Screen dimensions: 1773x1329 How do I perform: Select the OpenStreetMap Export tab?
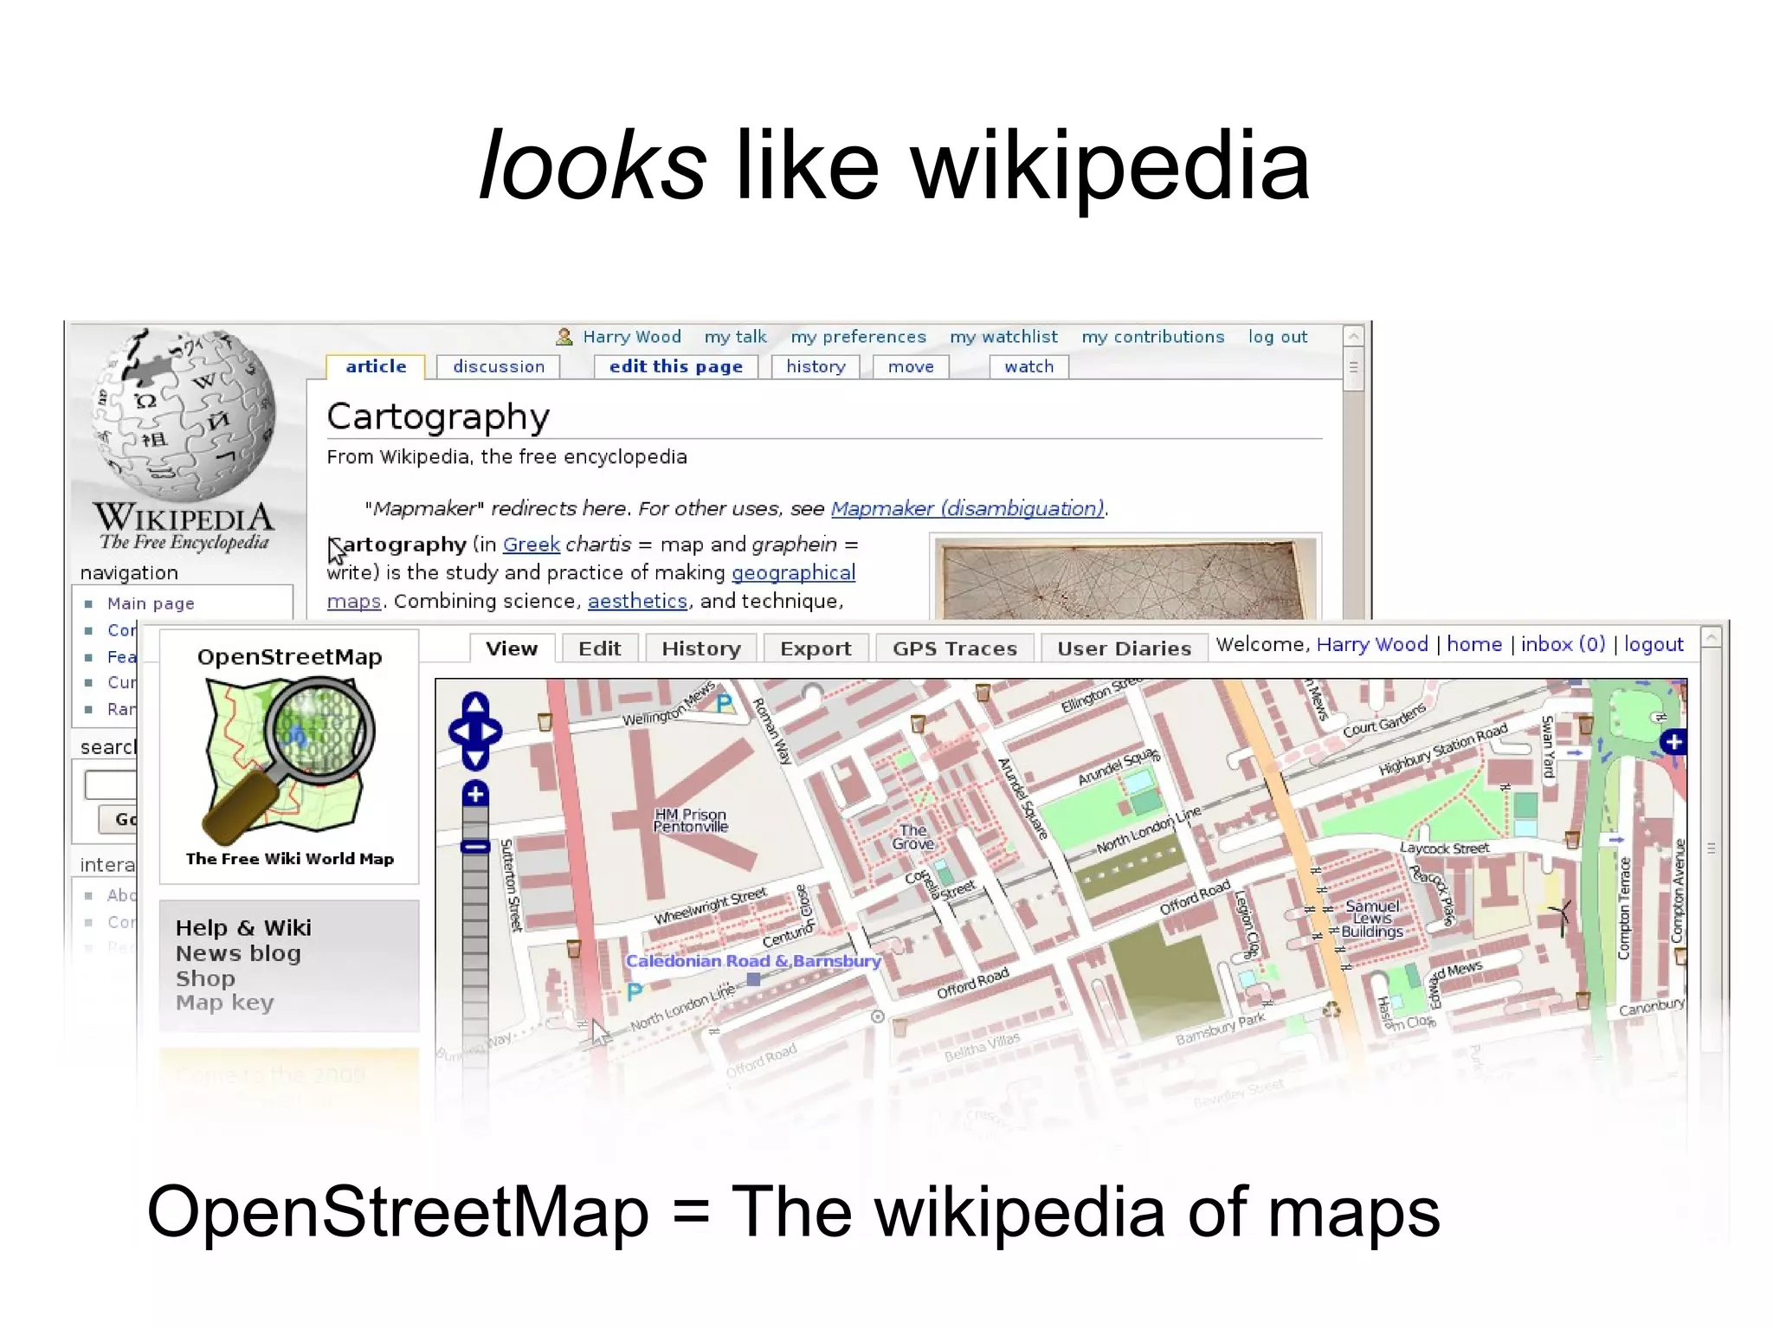pos(816,648)
